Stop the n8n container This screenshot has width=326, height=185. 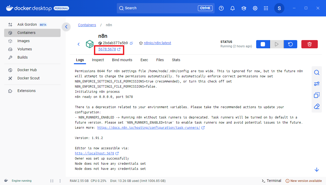click(263, 44)
